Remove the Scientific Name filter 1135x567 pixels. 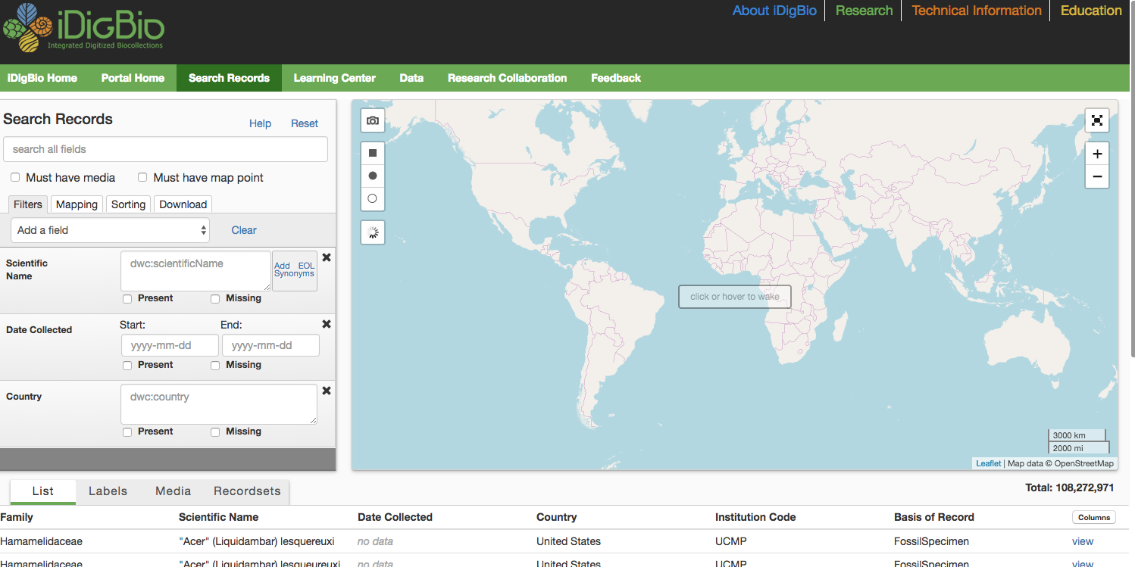[x=327, y=257]
